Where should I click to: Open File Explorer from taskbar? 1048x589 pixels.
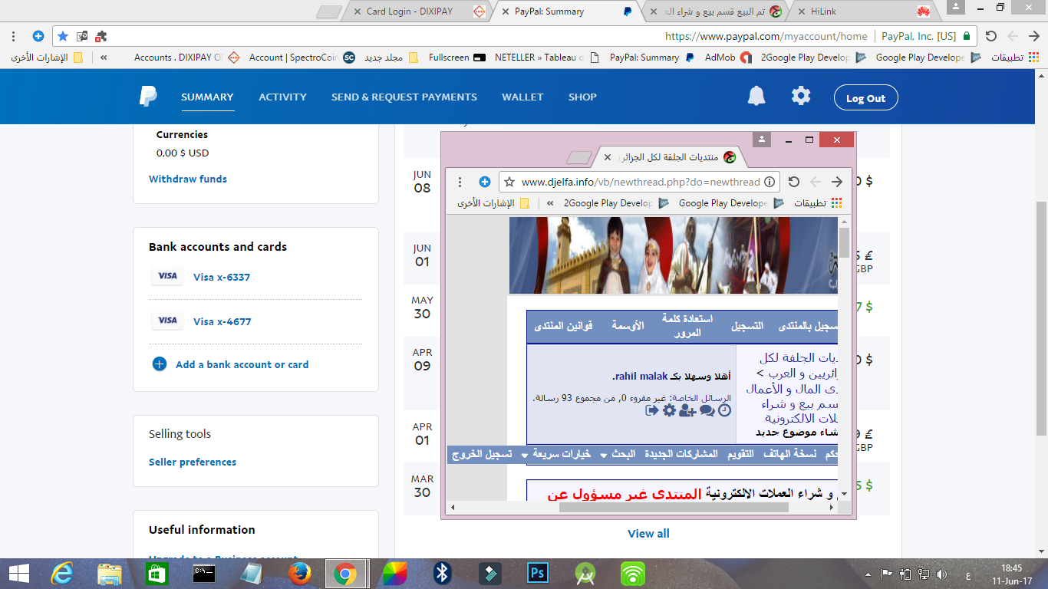110,574
